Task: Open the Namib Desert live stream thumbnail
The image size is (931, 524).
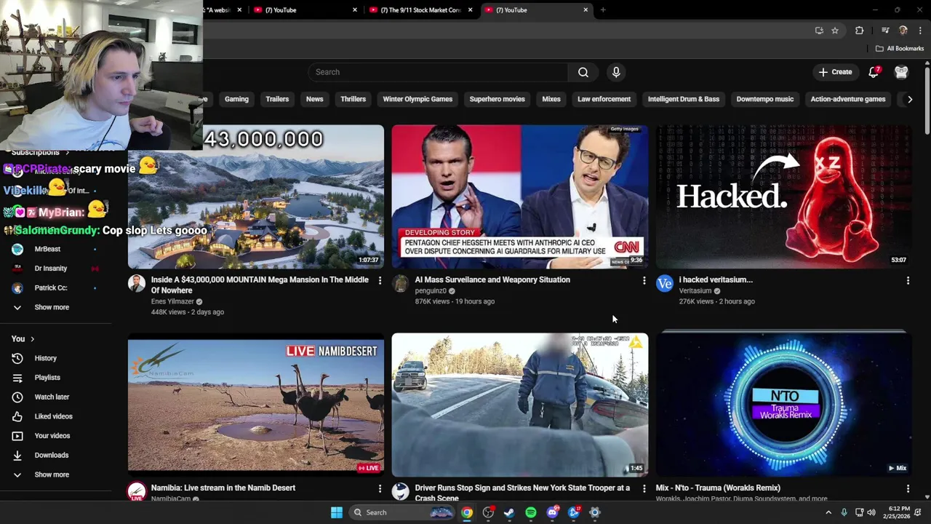Action: coord(256,405)
